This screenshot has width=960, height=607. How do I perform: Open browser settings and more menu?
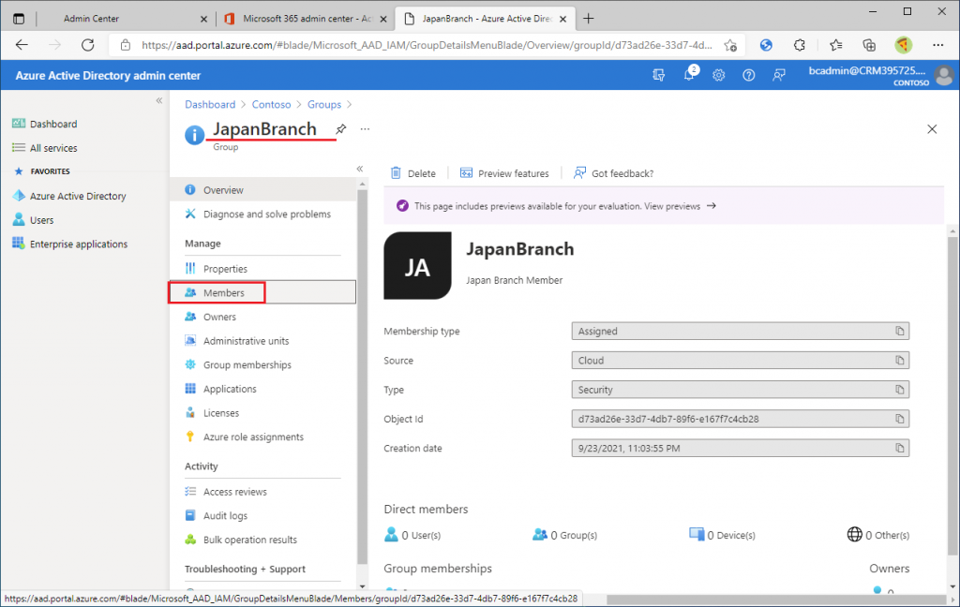[937, 45]
